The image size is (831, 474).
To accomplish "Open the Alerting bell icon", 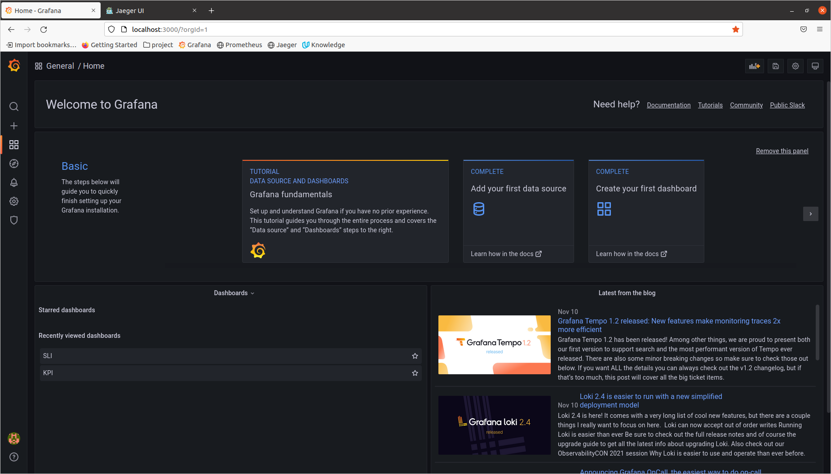I will (x=14, y=182).
